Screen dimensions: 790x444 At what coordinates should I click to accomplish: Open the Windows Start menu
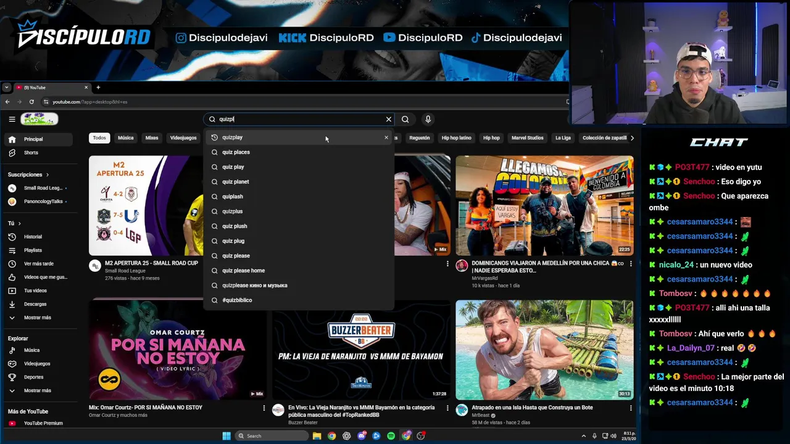pos(227,436)
